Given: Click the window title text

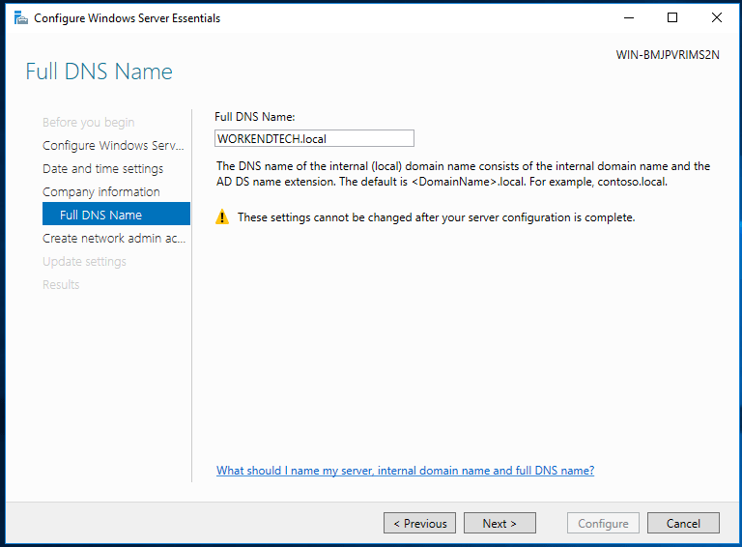Looking at the screenshot, I should [127, 18].
